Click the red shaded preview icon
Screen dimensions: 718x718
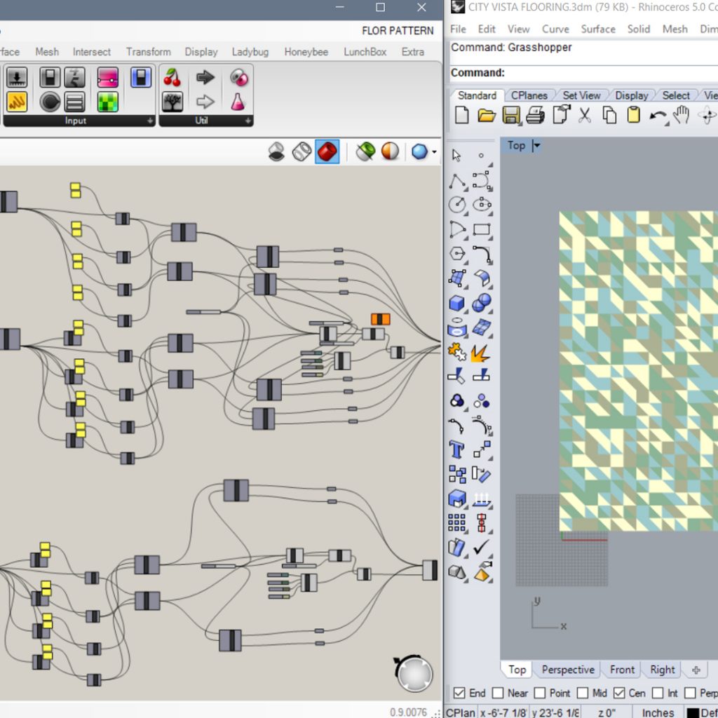point(327,151)
